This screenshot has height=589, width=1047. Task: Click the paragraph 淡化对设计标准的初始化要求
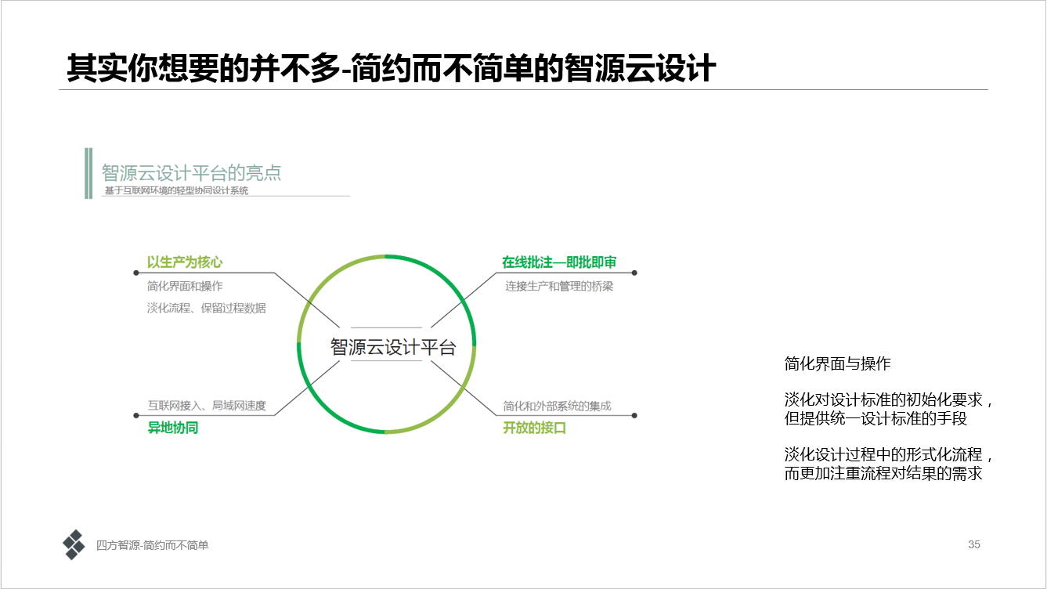pos(889,409)
